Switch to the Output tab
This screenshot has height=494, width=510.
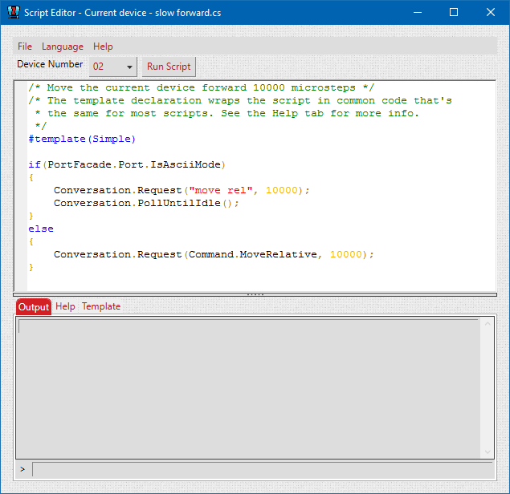coord(34,306)
